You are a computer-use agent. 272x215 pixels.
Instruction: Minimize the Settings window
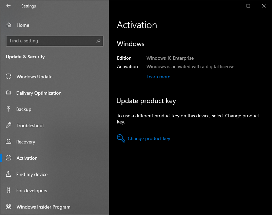[233, 6]
